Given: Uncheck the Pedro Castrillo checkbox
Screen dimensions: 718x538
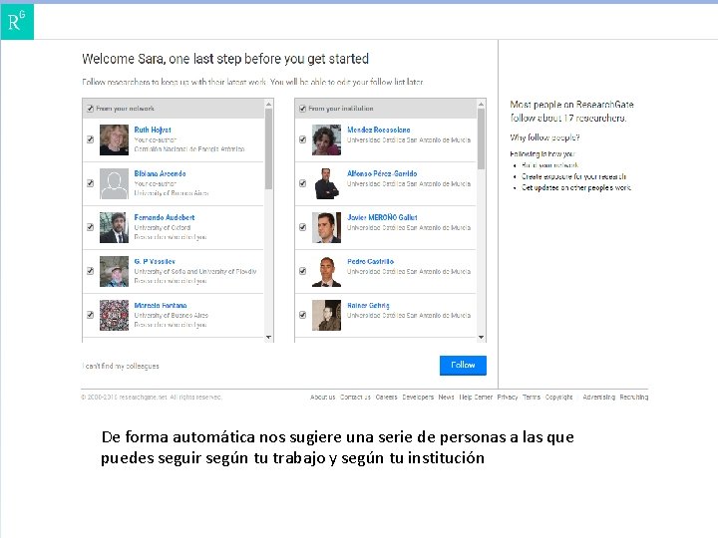Looking at the screenshot, I should 303,271.
